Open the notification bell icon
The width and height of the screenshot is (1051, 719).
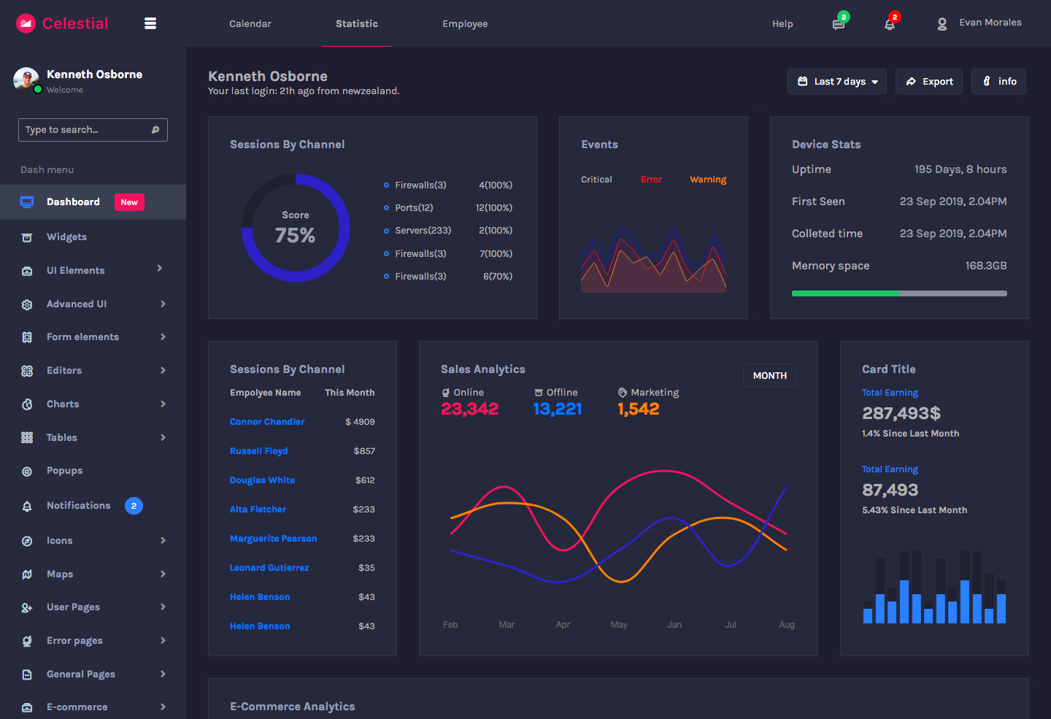pyautogui.click(x=890, y=24)
